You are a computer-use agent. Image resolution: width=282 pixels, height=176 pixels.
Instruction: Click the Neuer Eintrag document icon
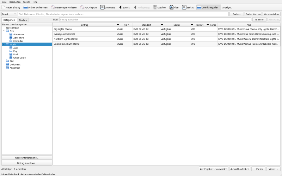[x=4, y=7]
